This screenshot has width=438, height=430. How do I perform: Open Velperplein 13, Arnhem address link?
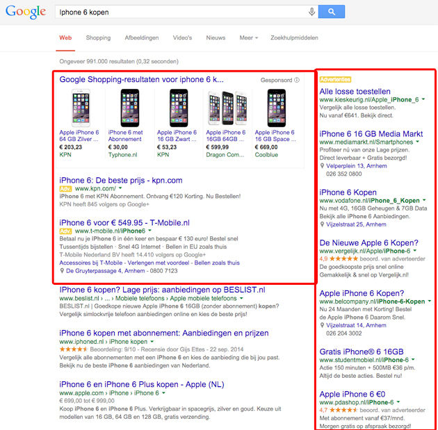tap(357, 166)
